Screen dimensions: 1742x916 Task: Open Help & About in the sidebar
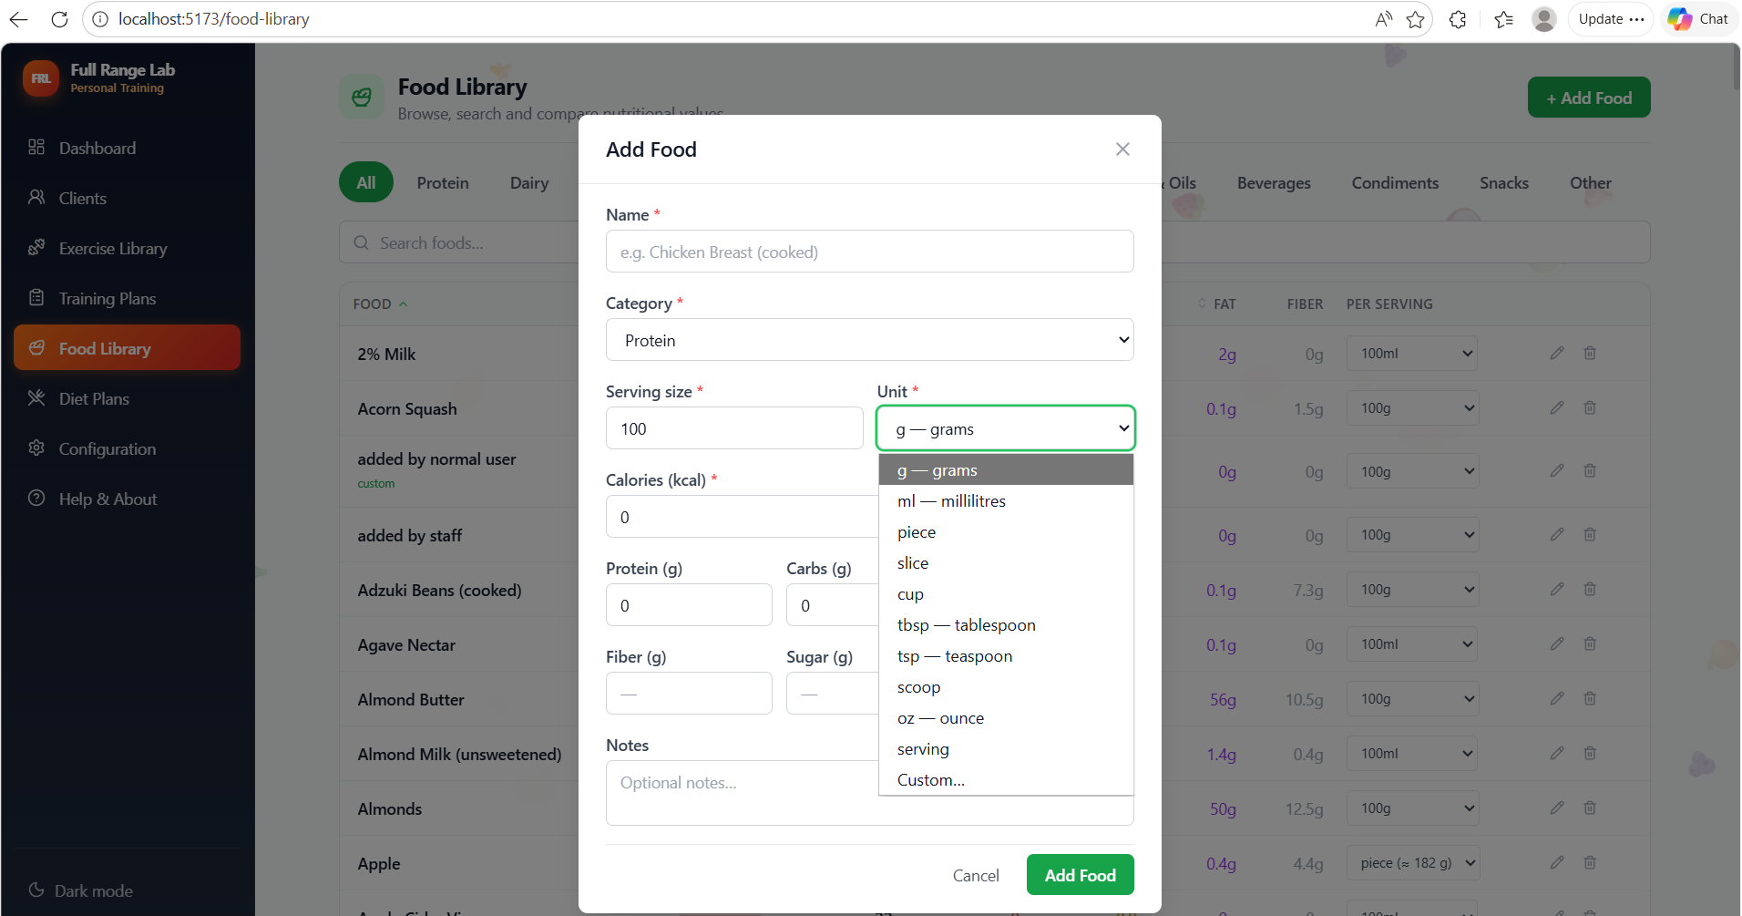pos(128,499)
